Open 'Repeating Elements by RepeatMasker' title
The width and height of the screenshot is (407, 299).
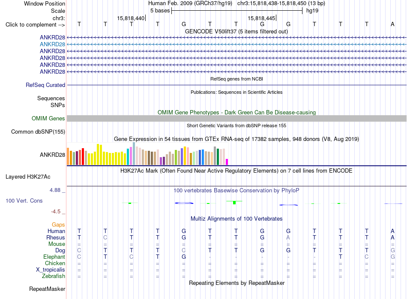pyautogui.click(x=236, y=283)
